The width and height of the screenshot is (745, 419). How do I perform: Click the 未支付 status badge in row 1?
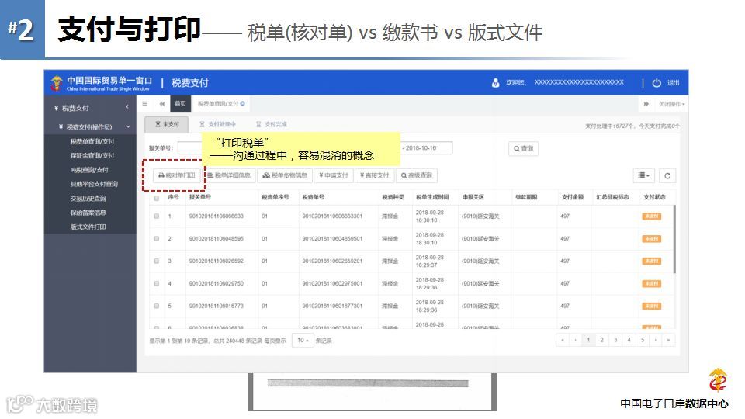coord(651,216)
